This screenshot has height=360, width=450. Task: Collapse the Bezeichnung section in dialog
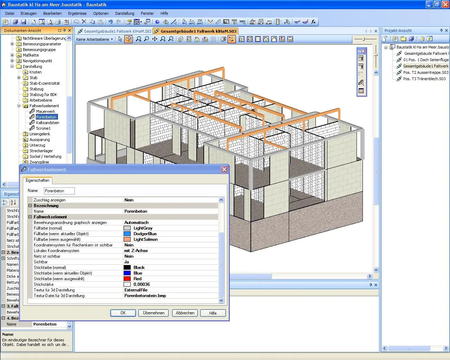(30, 206)
